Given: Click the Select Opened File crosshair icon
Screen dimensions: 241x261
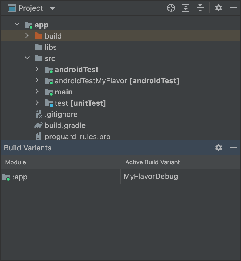Looking at the screenshot, I should pos(171,8).
